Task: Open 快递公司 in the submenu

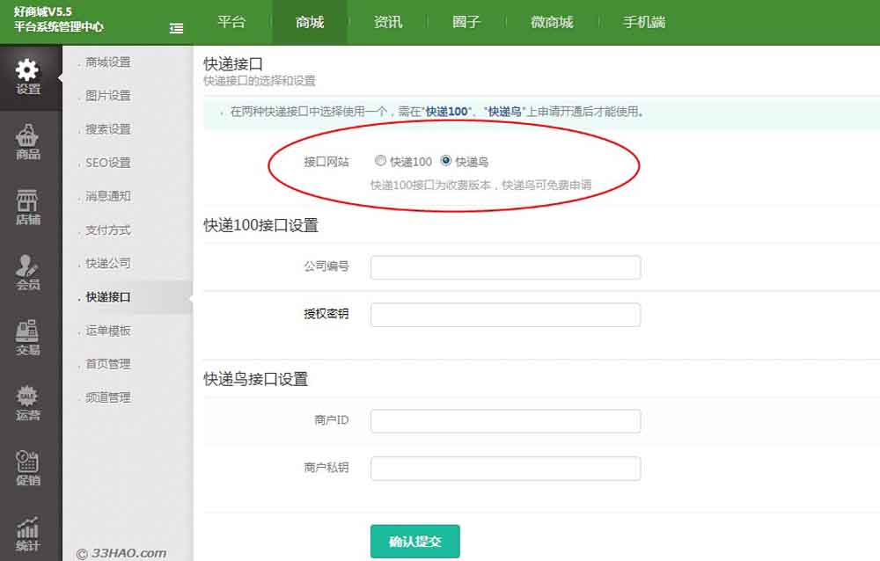Action: tap(107, 263)
